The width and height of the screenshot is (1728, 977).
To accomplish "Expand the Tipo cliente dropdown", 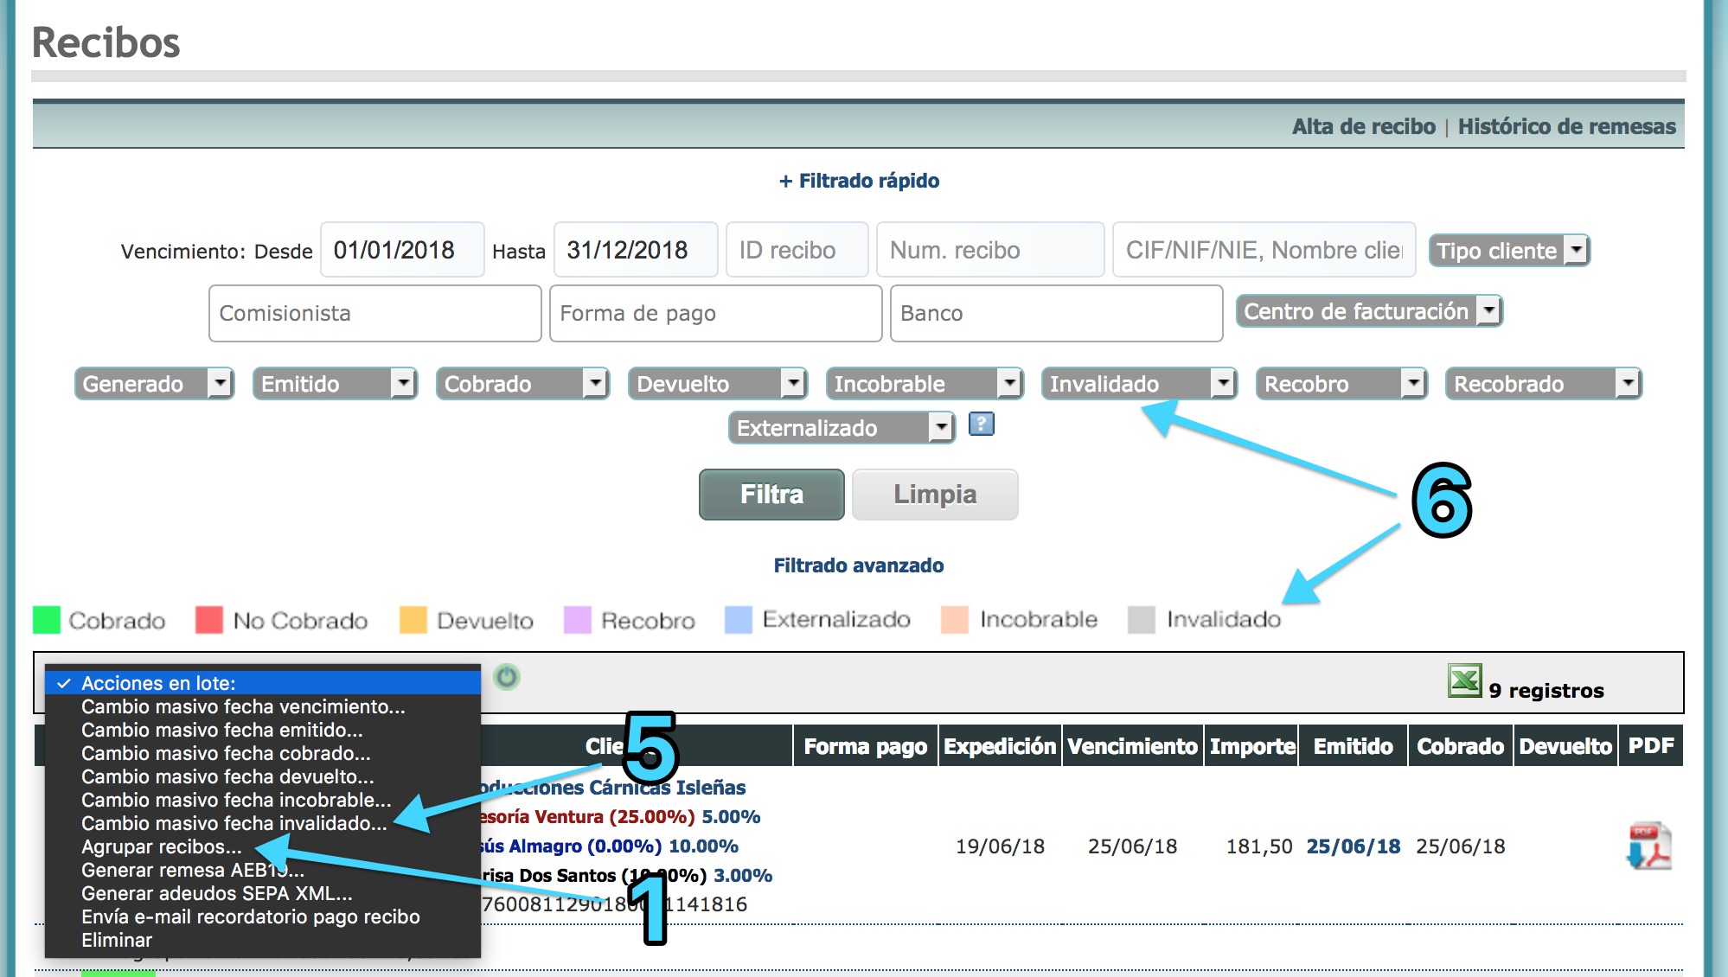I will [x=1508, y=251].
